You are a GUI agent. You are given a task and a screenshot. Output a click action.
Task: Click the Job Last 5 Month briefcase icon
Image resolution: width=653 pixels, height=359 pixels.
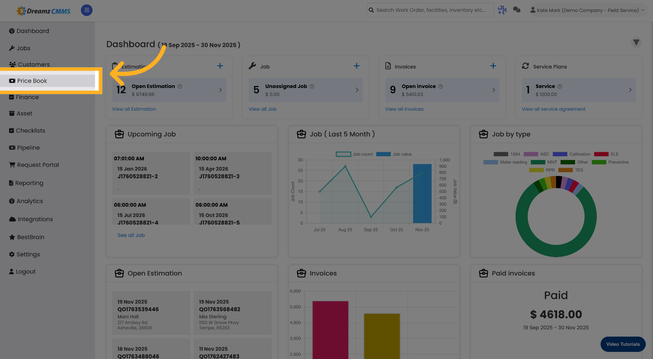301,134
